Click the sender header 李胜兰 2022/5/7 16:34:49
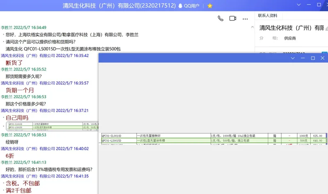328x194 pixels. click(x=24, y=27)
